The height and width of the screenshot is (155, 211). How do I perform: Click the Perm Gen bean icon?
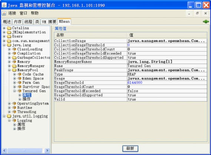tap(20, 82)
